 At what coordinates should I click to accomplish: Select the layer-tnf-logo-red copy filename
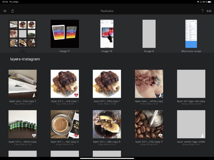click(x=191, y=101)
